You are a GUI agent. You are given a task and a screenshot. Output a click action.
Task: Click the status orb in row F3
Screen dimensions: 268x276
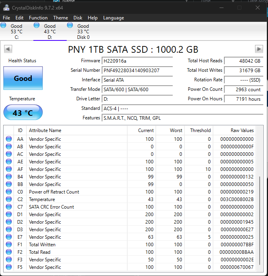[x=9, y=259]
